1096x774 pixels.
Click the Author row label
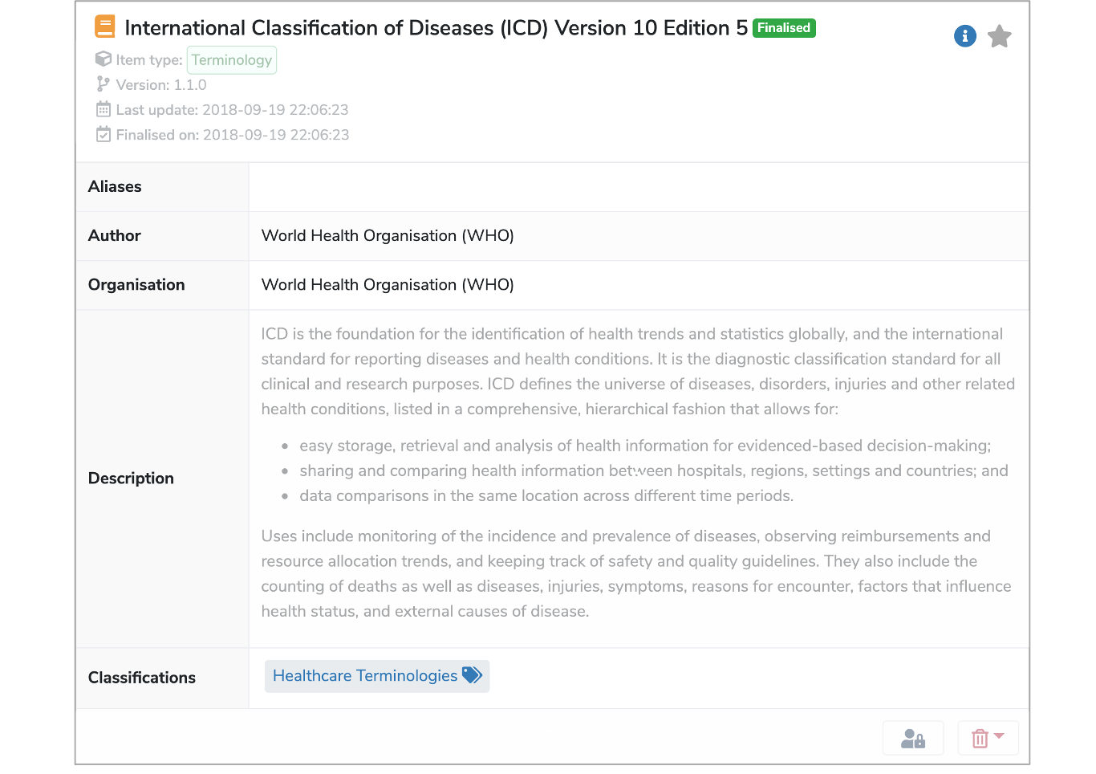[115, 236]
